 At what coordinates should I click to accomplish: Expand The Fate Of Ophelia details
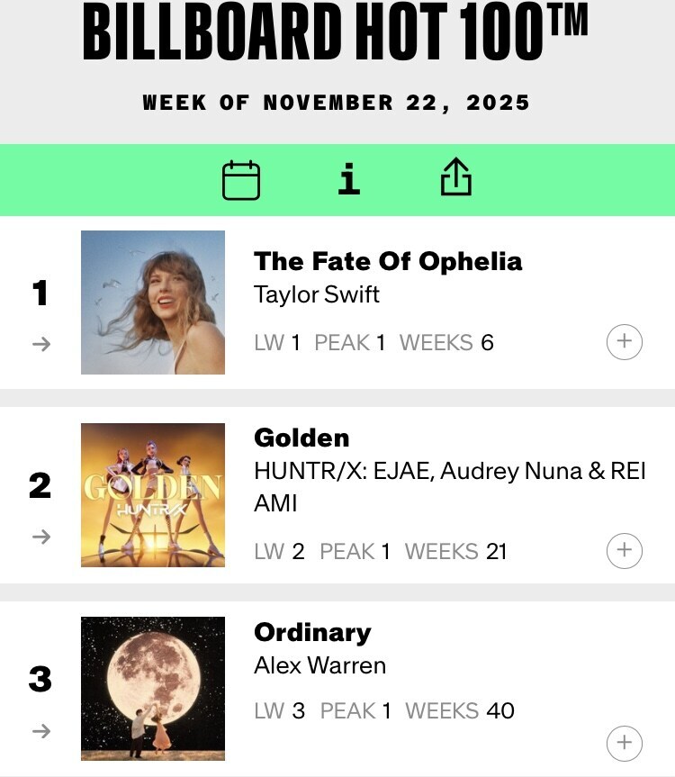pyautogui.click(x=625, y=343)
